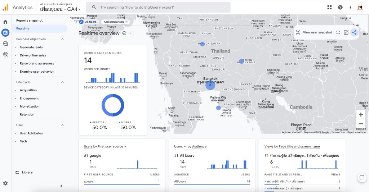Expand the User Attributes item
The image size is (369, 192).
[15, 133]
